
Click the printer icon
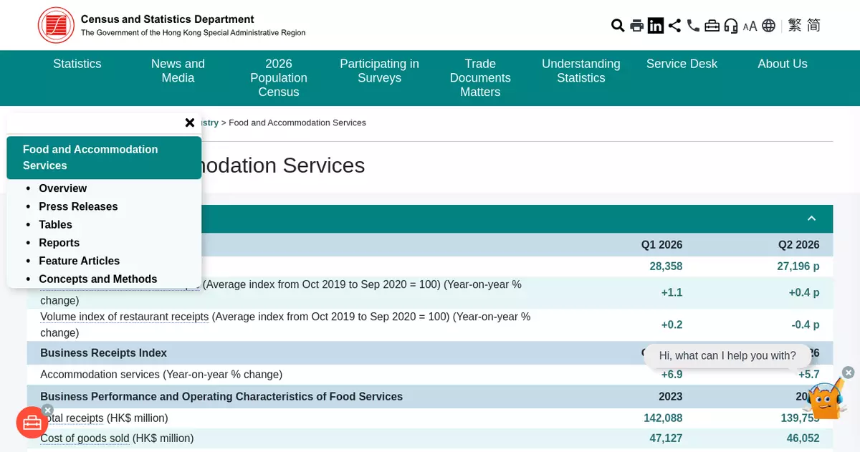click(x=636, y=26)
